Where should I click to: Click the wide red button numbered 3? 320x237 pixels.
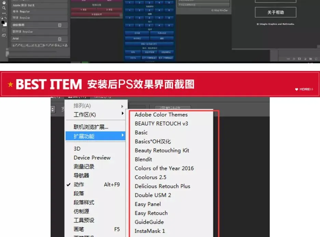97,15
